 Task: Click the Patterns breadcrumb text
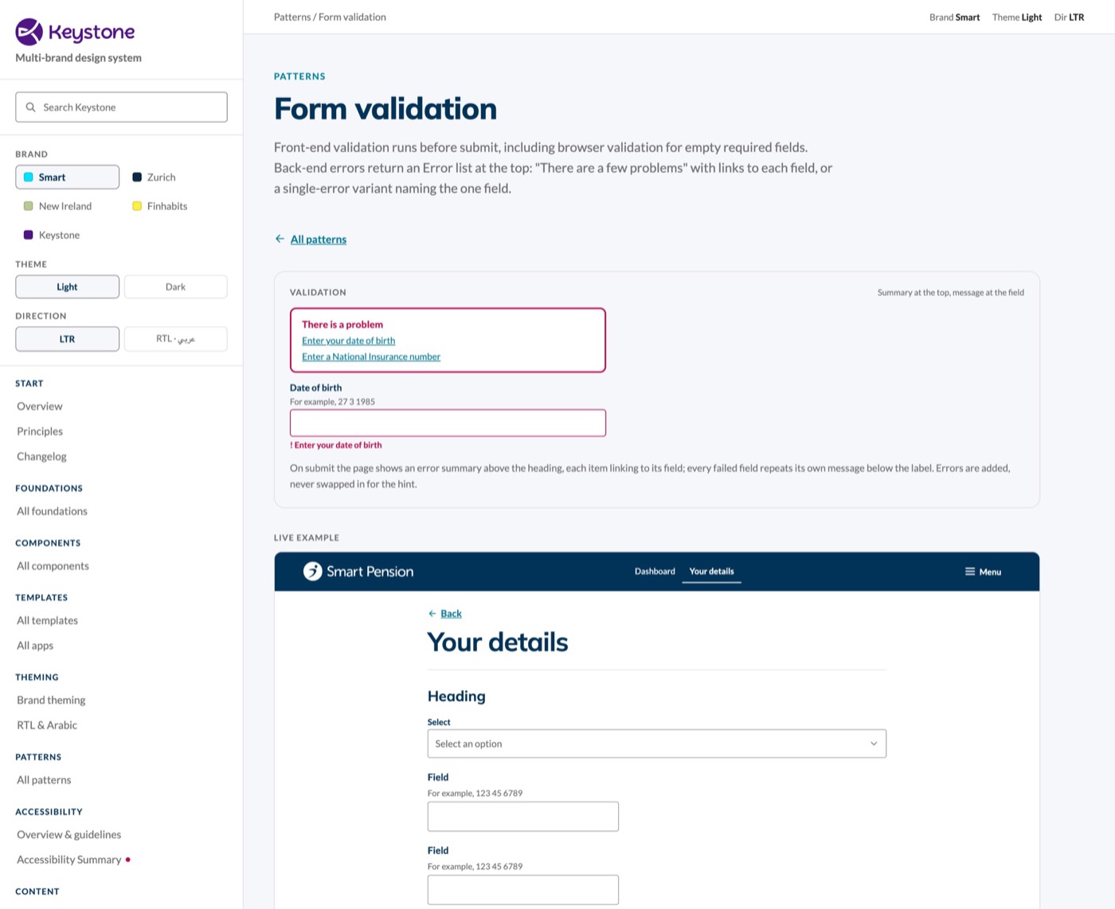tap(292, 17)
